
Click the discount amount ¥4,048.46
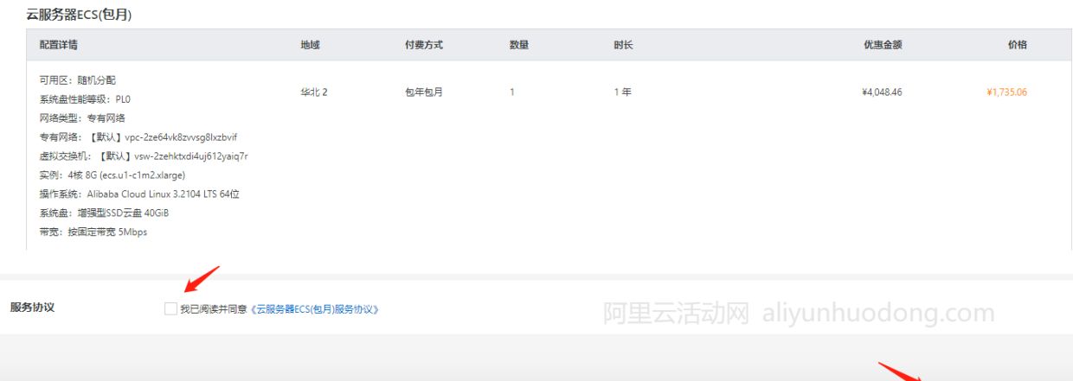pos(882,92)
